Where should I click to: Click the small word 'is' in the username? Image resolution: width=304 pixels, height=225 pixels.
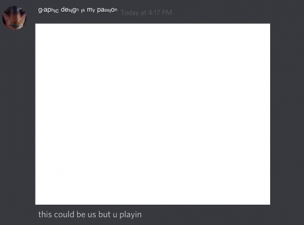coord(83,11)
